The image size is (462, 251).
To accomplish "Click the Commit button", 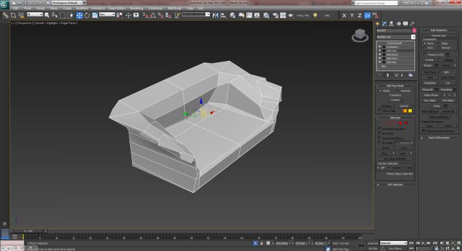I will 395,100.
